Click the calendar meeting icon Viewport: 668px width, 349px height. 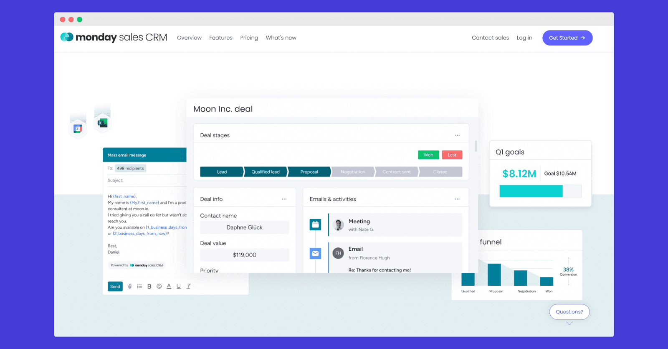click(x=316, y=224)
